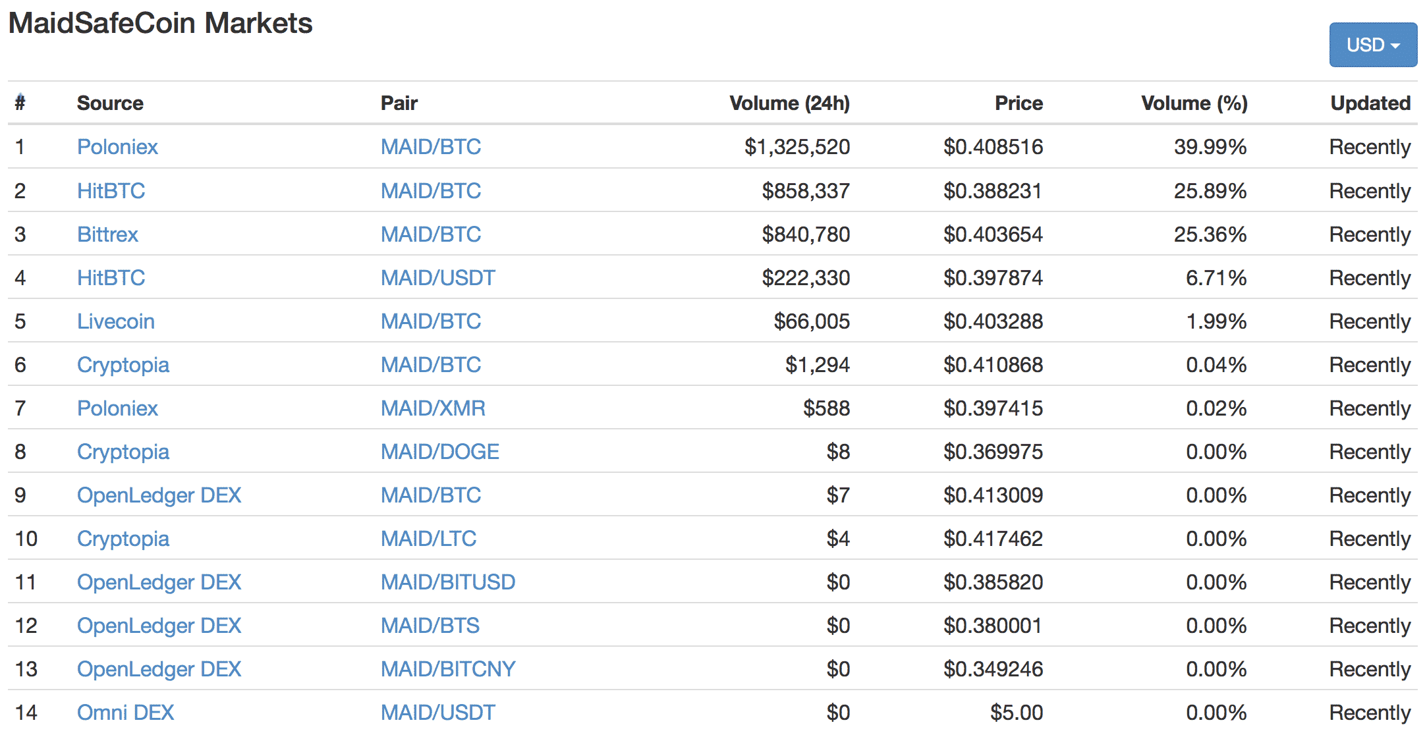Select price $0.408516

point(993,146)
